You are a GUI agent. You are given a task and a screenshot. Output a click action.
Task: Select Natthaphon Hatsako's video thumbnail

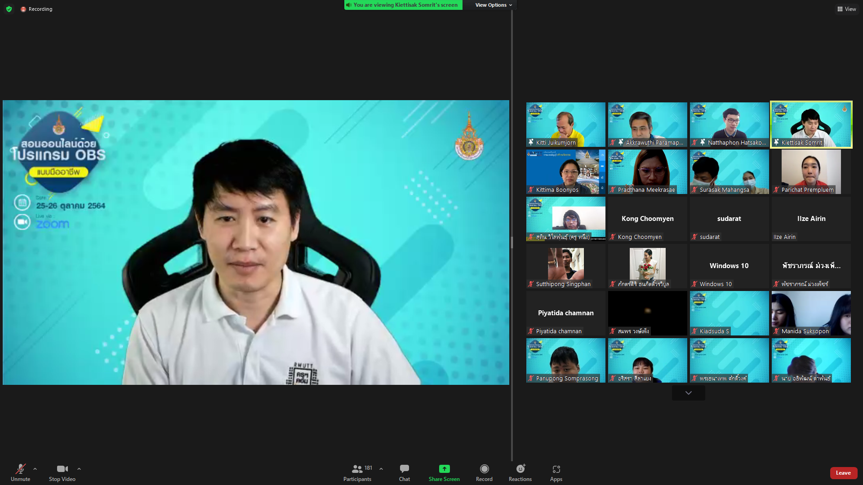click(729, 125)
